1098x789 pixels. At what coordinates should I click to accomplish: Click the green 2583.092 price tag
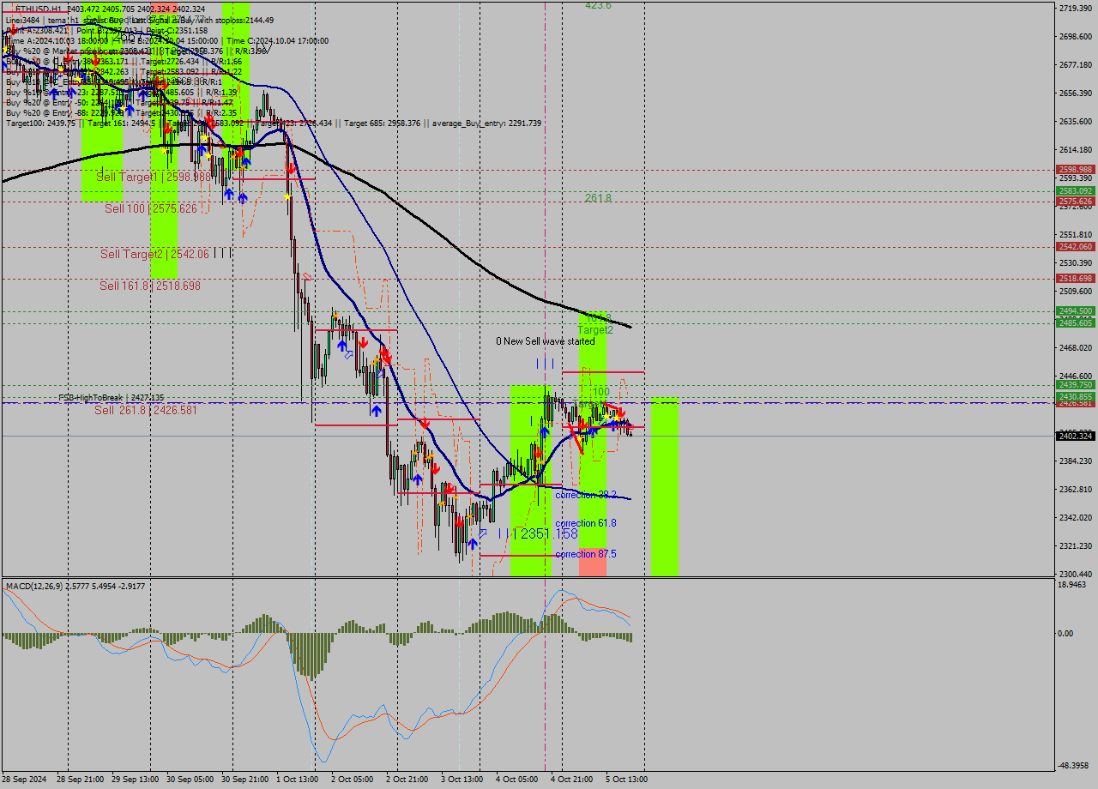click(x=1076, y=191)
